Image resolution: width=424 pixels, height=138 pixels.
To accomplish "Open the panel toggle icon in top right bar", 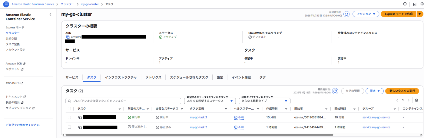I will [x=414, y=4].
